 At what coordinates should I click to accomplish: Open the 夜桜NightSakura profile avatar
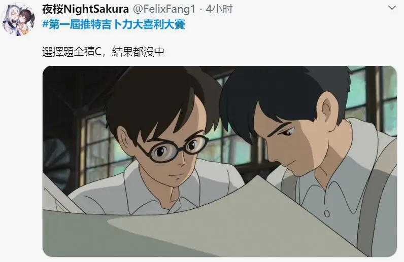click(x=18, y=19)
